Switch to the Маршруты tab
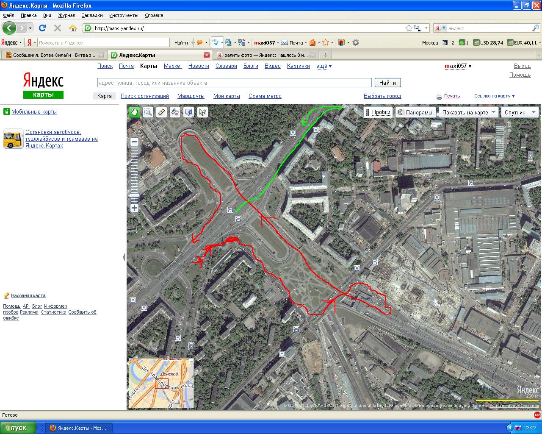This screenshot has width=542, height=434. [191, 96]
